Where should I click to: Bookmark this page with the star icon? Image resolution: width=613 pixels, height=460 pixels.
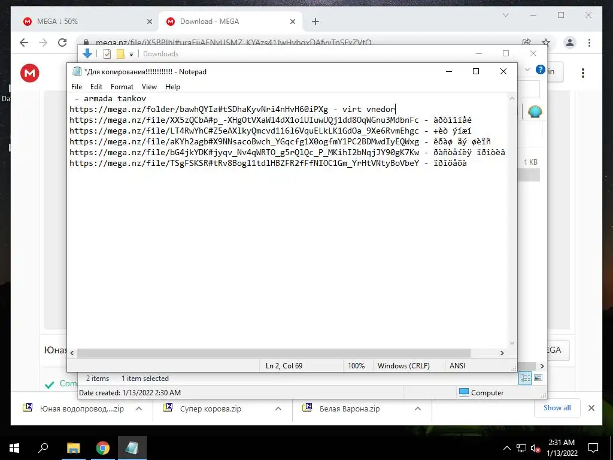(546, 43)
